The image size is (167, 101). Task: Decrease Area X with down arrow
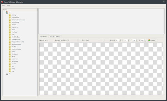pyautogui.click(x=120, y=41)
